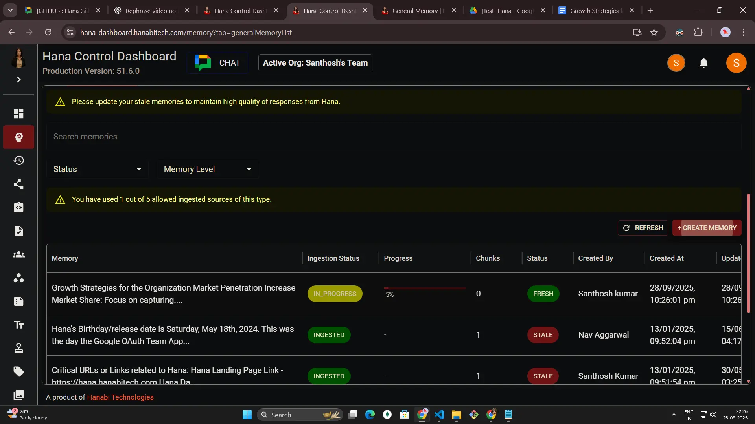The width and height of the screenshot is (755, 424).
Task: Open Visual Studio Code from taskbar
Action: click(x=439, y=415)
